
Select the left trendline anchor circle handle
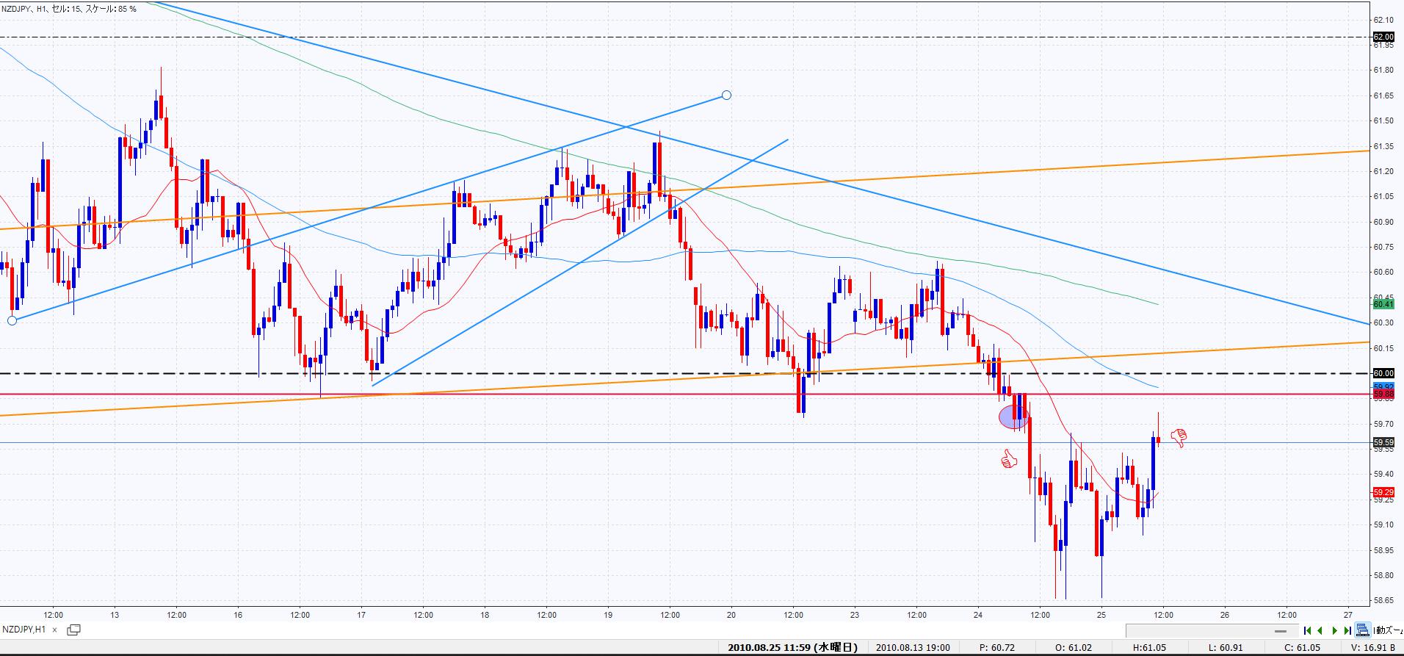(x=12, y=320)
